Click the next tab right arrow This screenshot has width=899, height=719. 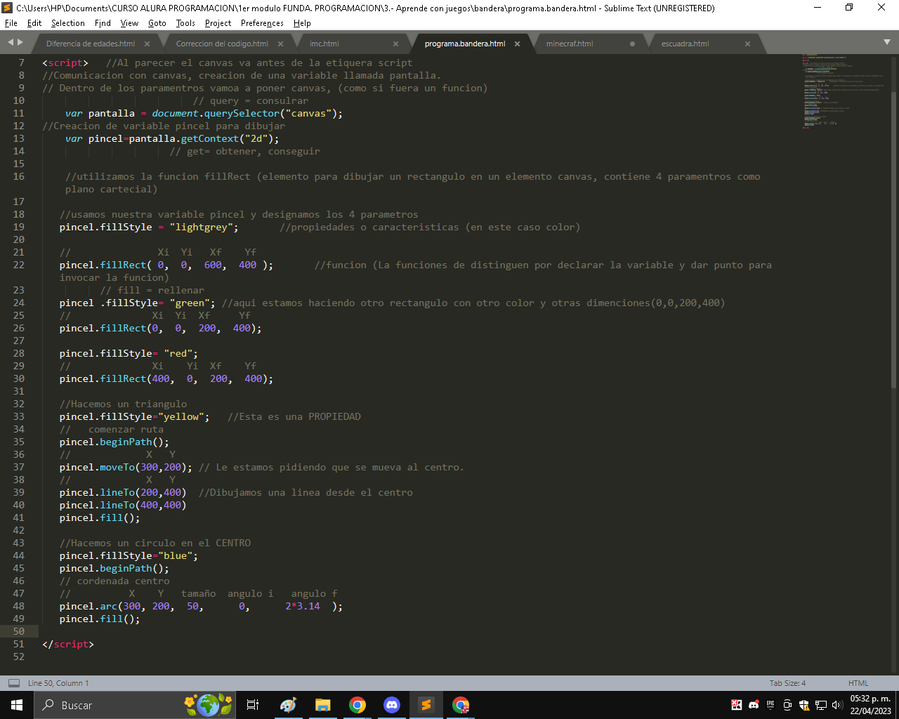pos(20,43)
